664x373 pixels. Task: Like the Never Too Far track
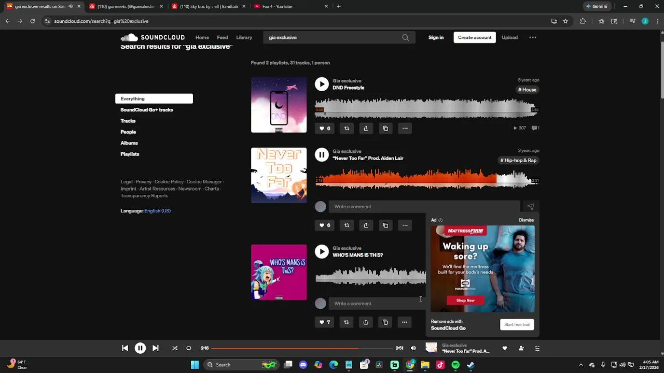pos(324,225)
